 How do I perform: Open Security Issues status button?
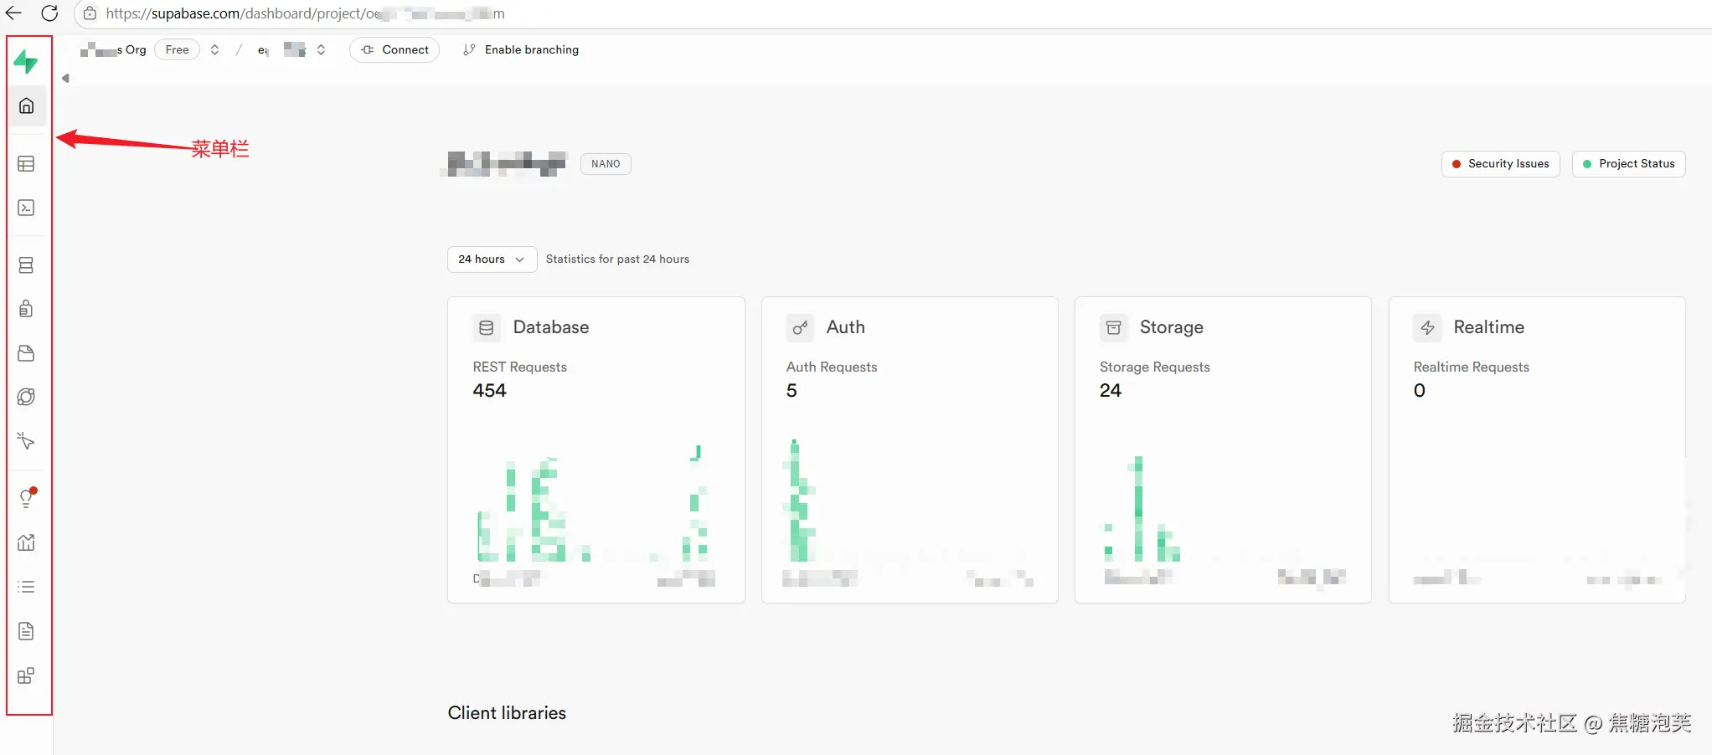(x=1500, y=164)
